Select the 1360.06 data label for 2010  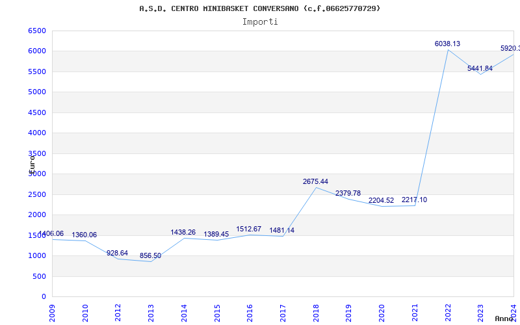(x=84, y=235)
